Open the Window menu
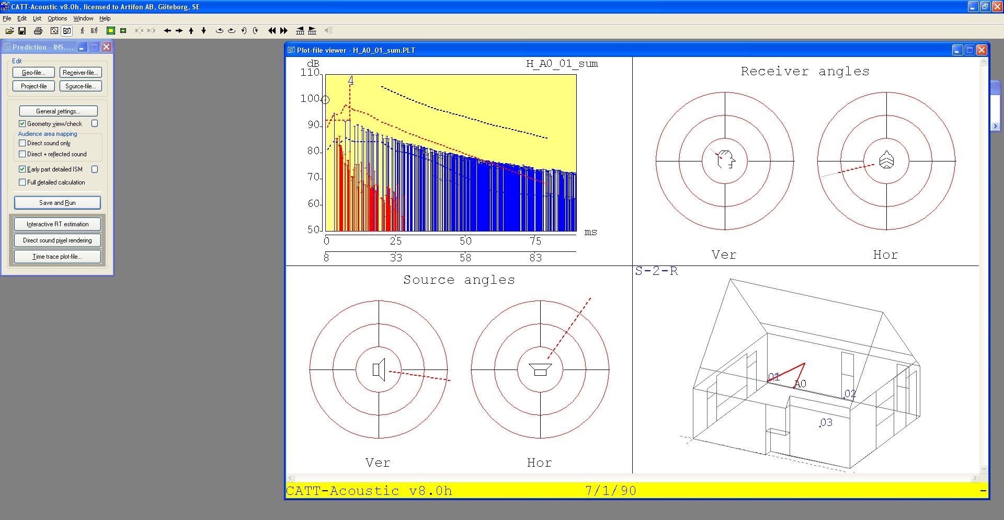 click(x=83, y=18)
